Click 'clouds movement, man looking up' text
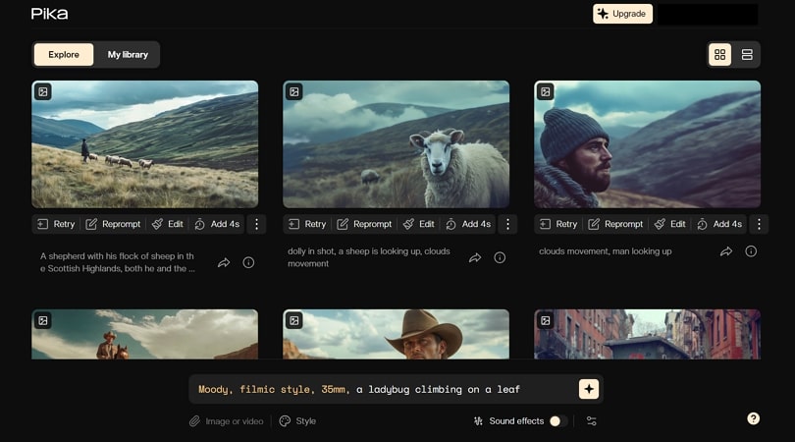The height and width of the screenshot is (442, 795). pyautogui.click(x=606, y=251)
